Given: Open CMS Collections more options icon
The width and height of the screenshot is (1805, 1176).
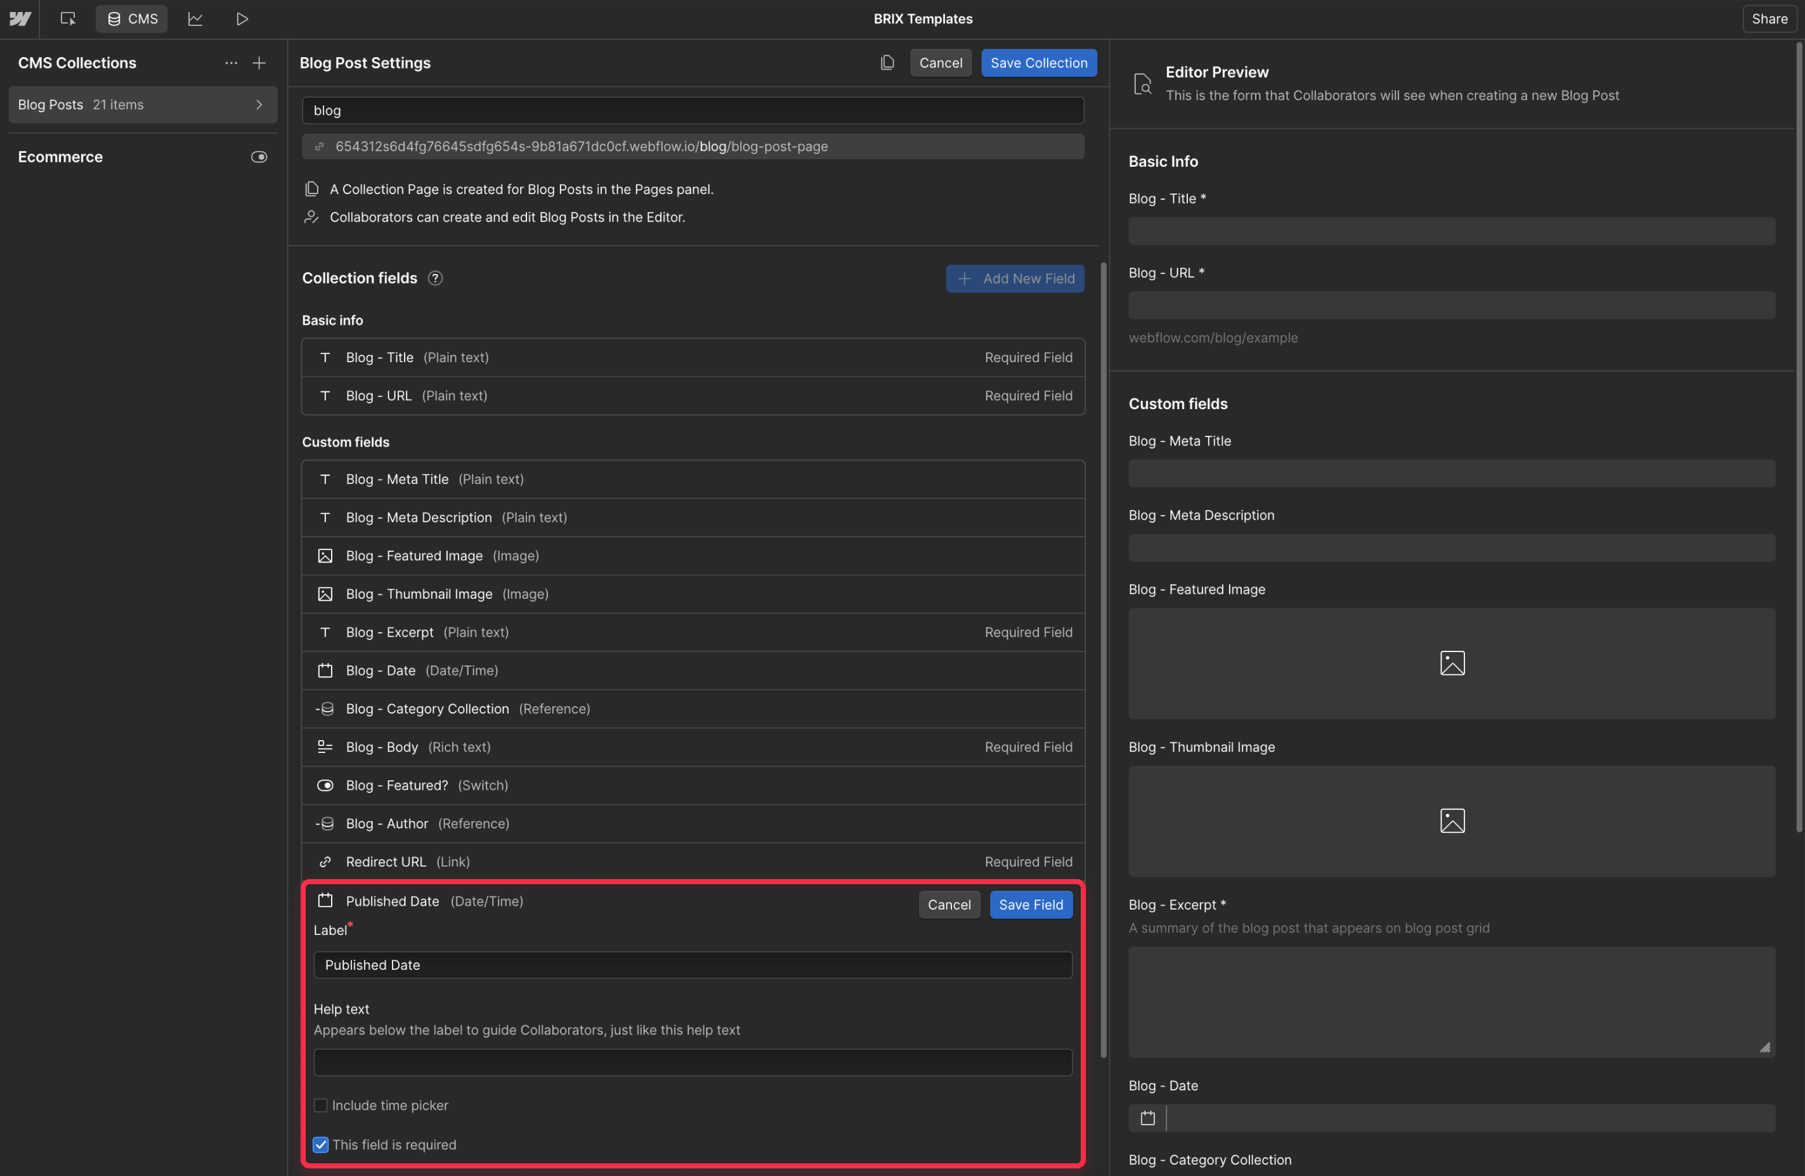Looking at the screenshot, I should 231,63.
